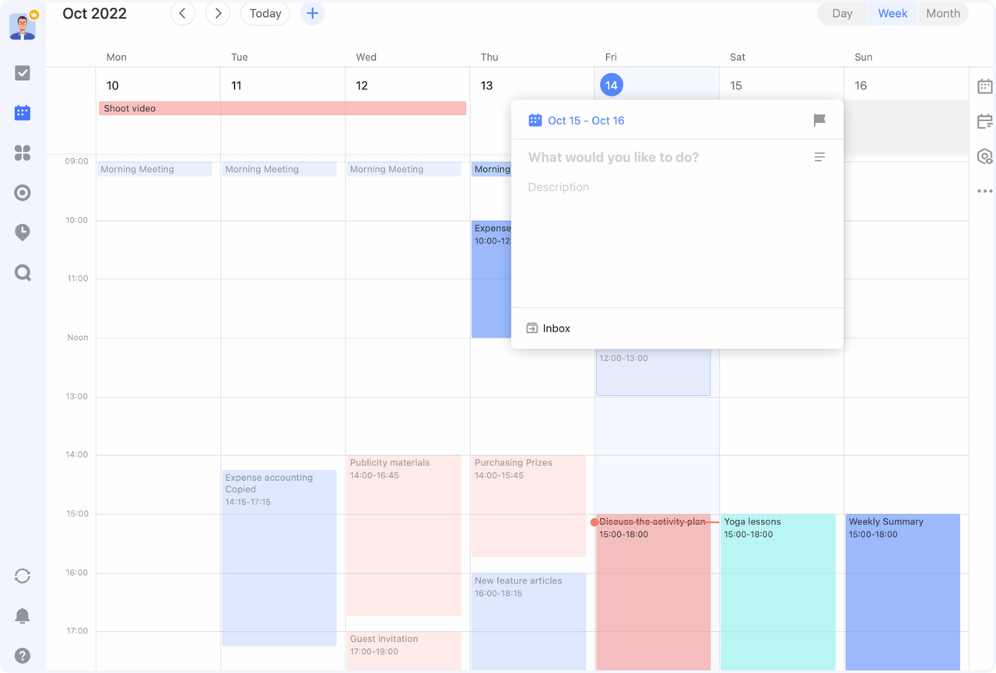Open the Pomodoro timer icon

coord(23,232)
